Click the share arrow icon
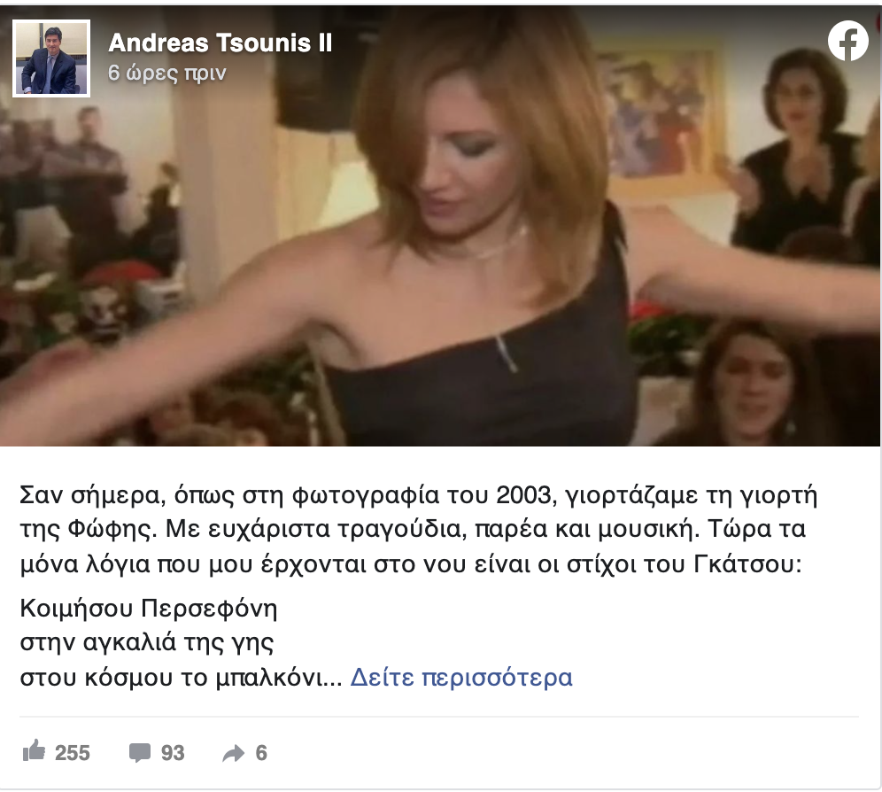This screenshot has height=792, width=882. click(x=234, y=753)
